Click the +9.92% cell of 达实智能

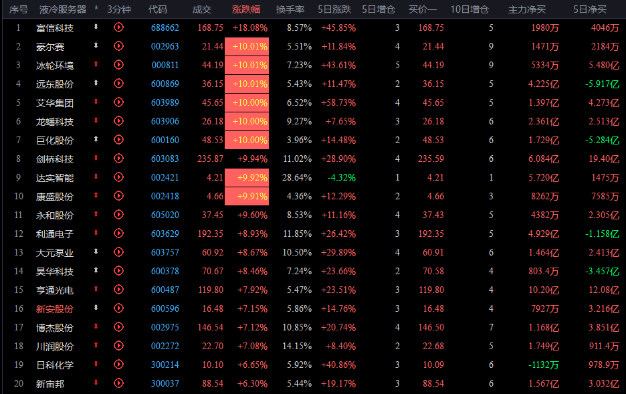click(247, 178)
